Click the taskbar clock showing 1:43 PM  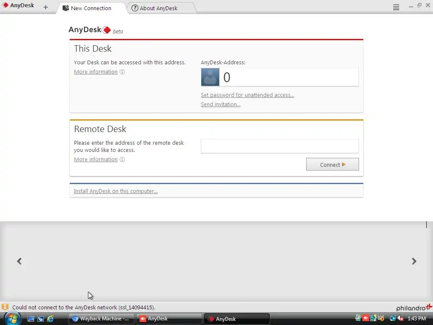tap(417, 319)
